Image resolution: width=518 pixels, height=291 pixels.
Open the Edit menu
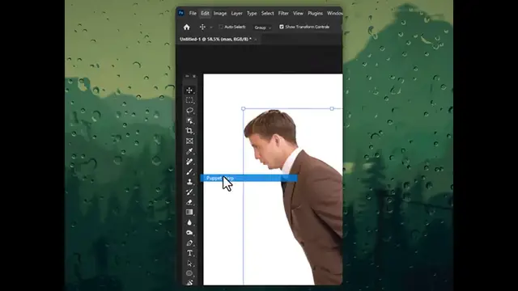(x=205, y=14)
